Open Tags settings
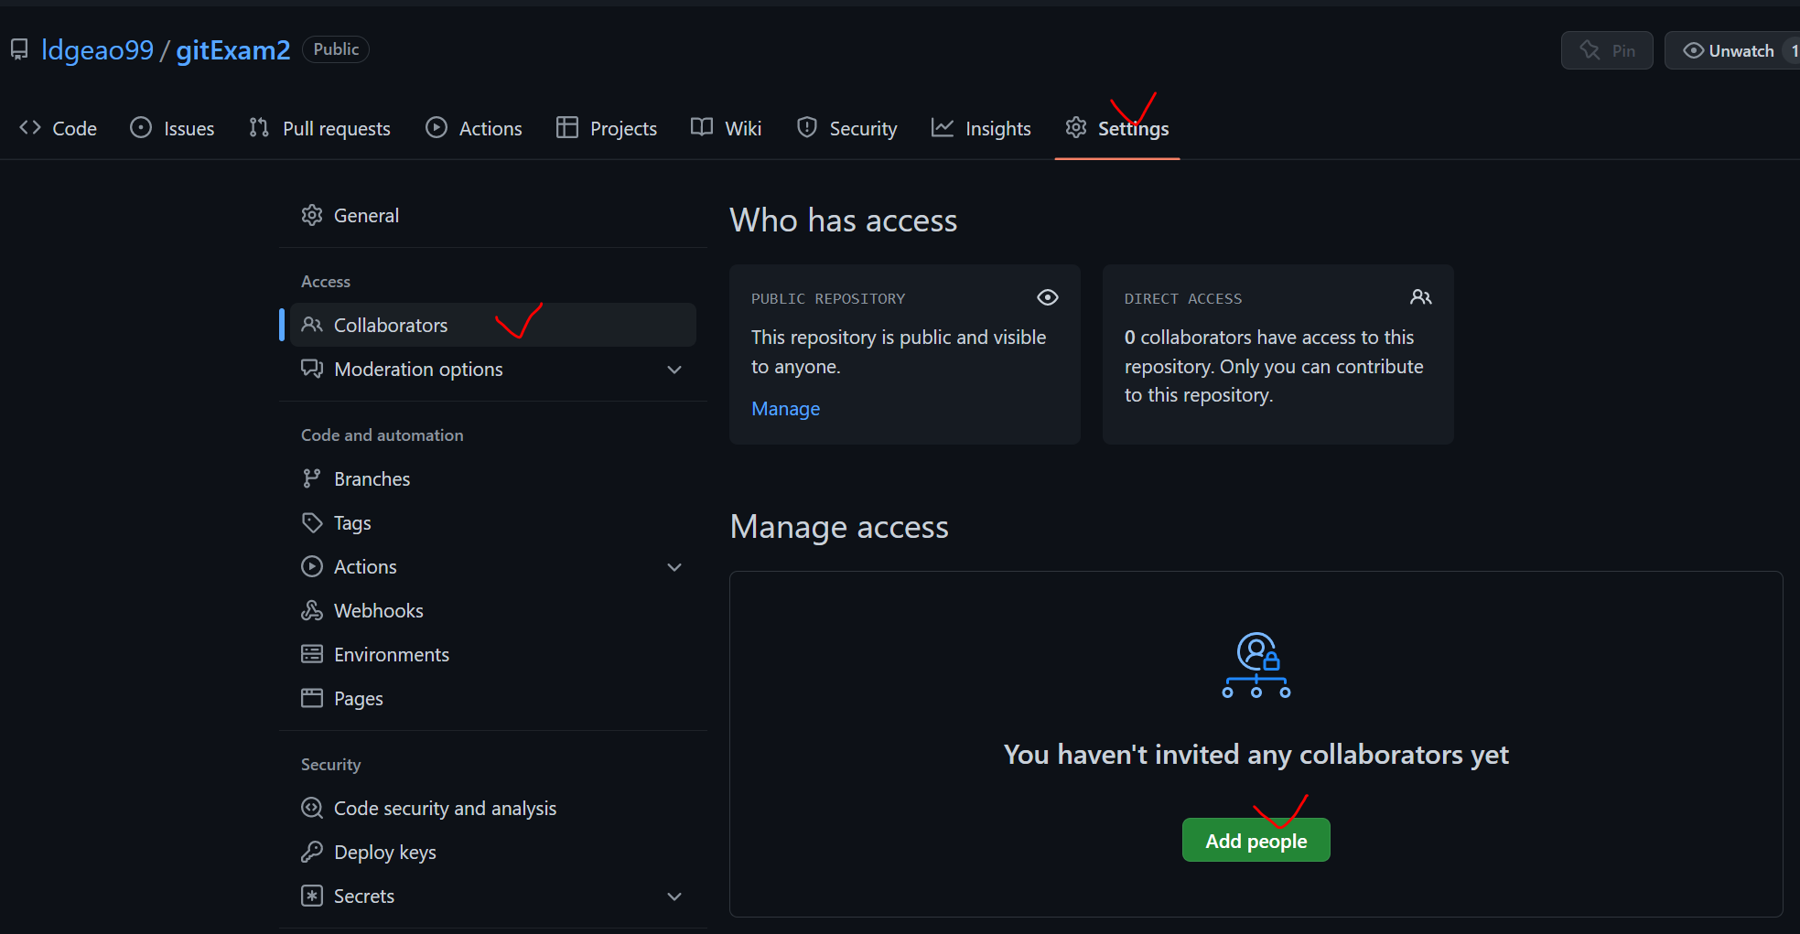The height and width of the screenshot is (934, 1800). [493, 523]
